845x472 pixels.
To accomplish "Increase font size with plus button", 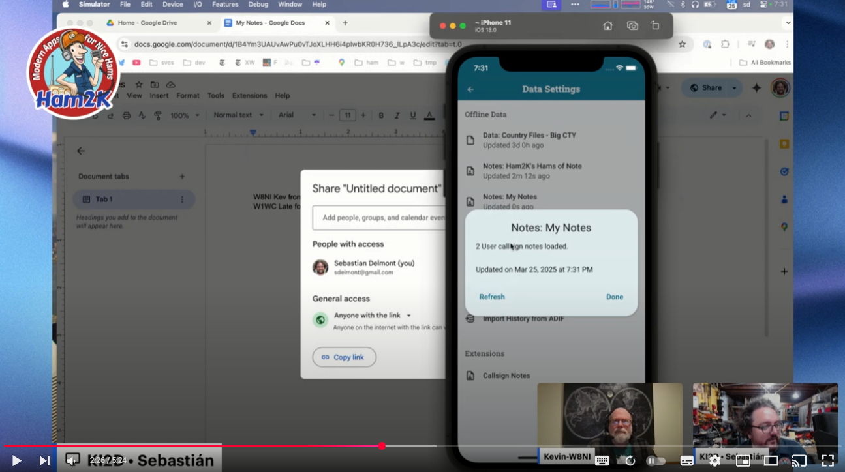I will pyautogui.click(x=363, y=115).
